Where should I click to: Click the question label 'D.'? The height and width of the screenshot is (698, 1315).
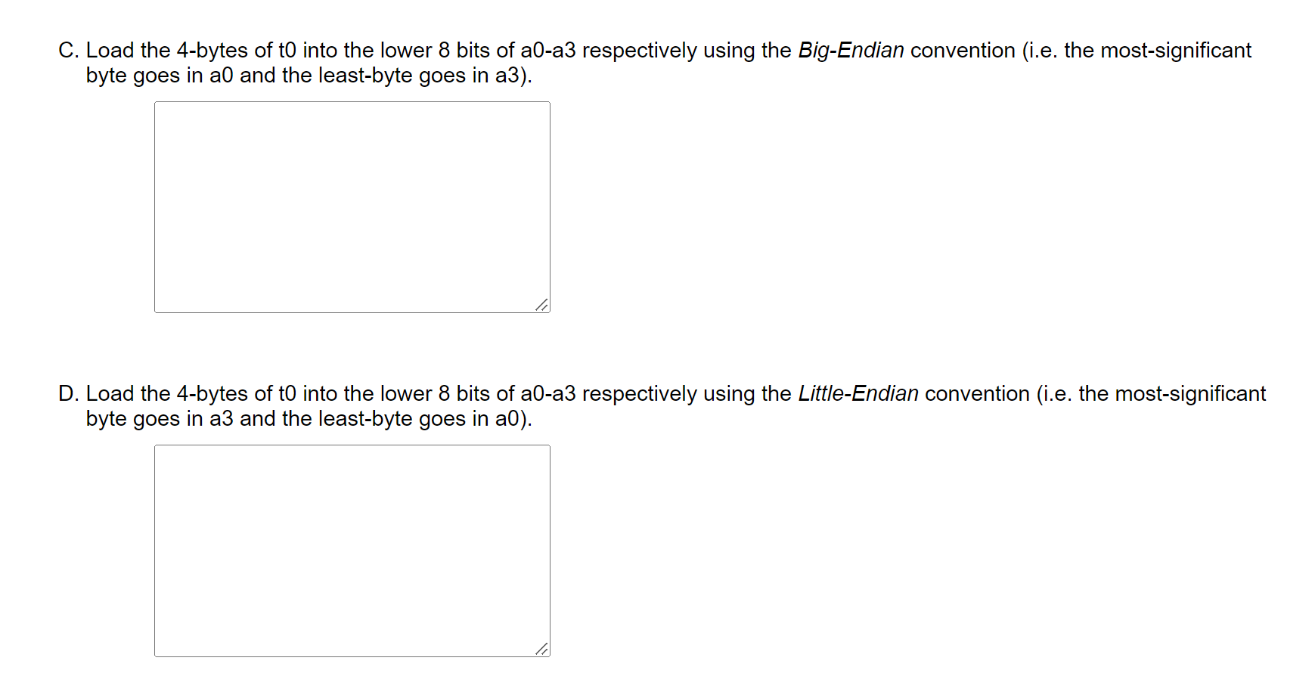[x=68, y=394]
